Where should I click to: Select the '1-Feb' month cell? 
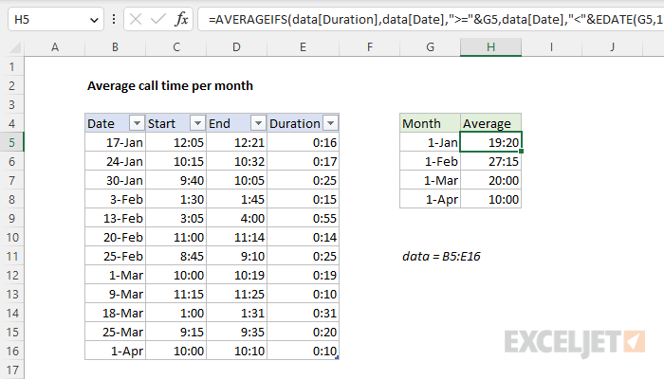[x=431, y=161]
